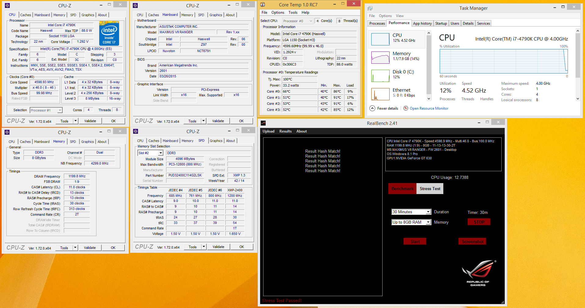
Task: Click Validate in the CPU-Z Mainboard window
Action: point(218,121)
